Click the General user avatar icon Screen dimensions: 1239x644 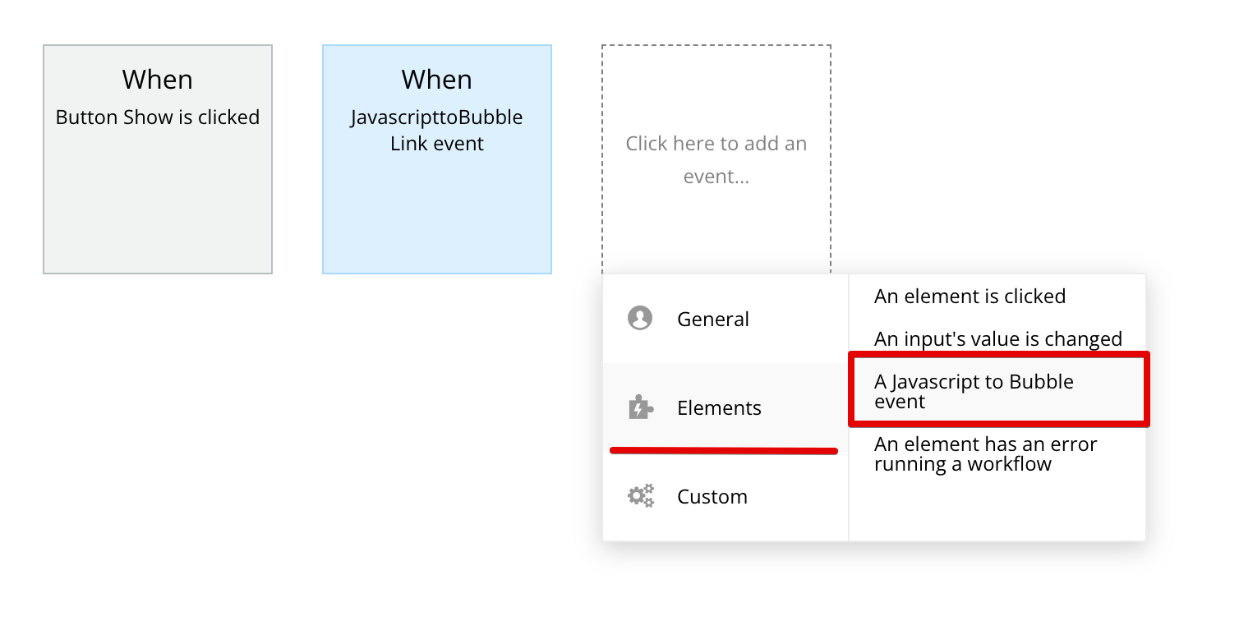coord(640,319)
